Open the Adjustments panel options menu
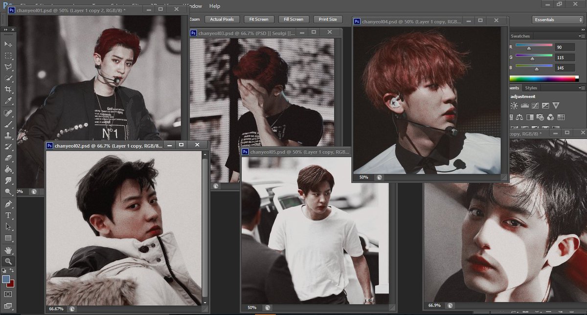Screen dimensions: 587x315 pyautogui.click(x=582, y=88)
